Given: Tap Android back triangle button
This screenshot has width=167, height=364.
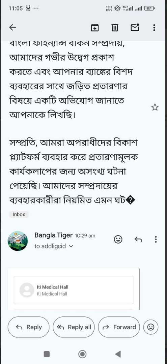Looking at the screenshot, I should (118, 354).
